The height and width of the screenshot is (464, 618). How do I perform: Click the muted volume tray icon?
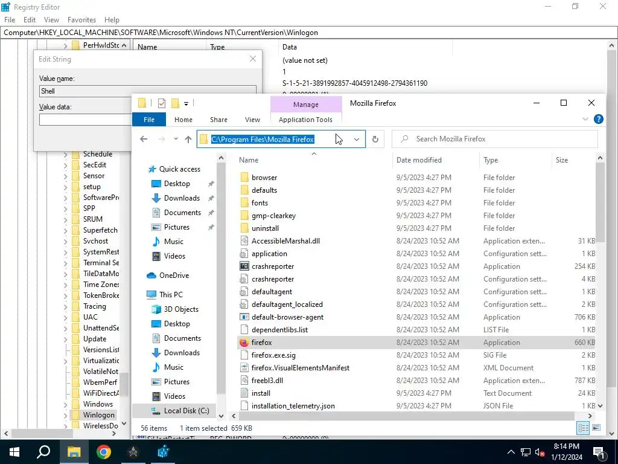(x=540, y=452)
